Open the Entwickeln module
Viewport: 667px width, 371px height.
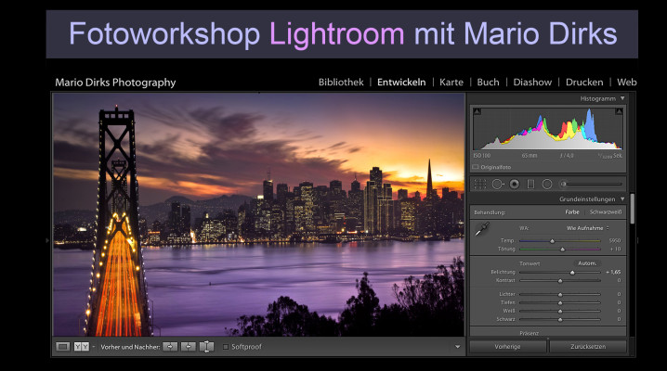coord(401,83)
